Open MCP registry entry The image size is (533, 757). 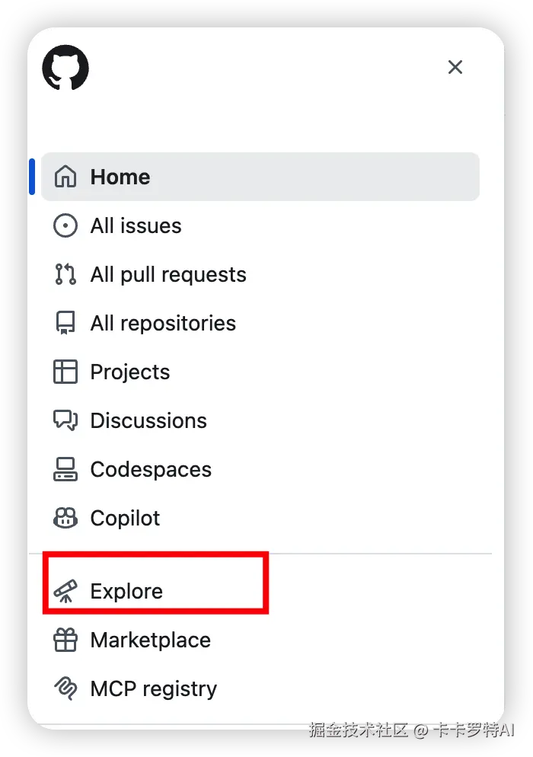[x=260, y=688]
